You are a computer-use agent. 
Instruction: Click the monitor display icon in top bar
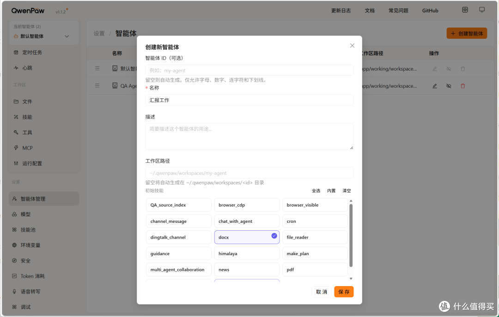[482, 10]
